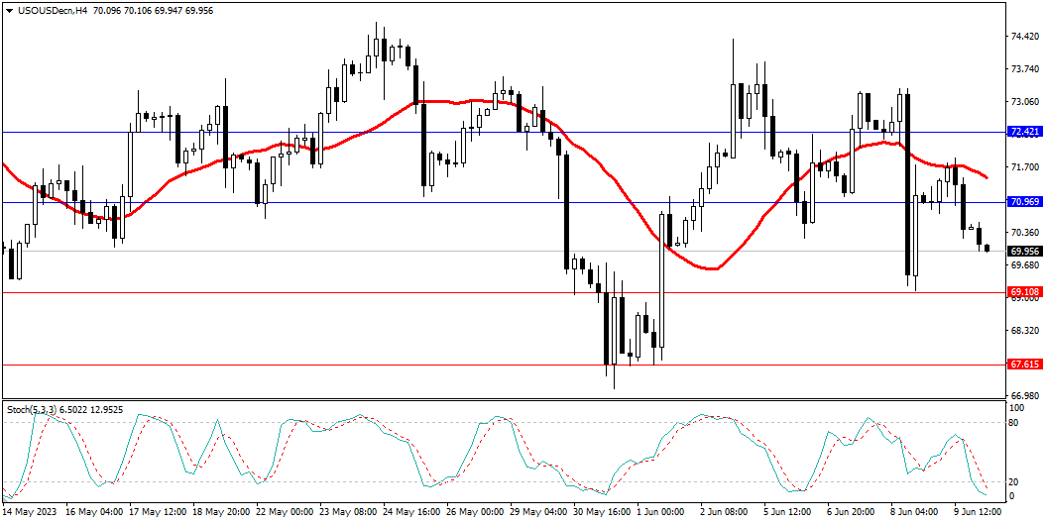Click the 70.360 price axis value
Viewport: 1046px width, 523px height.
tap(1024, 233)
